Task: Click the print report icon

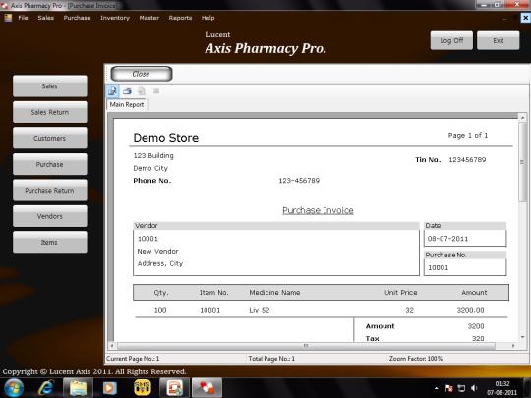Action: [127, 91]
